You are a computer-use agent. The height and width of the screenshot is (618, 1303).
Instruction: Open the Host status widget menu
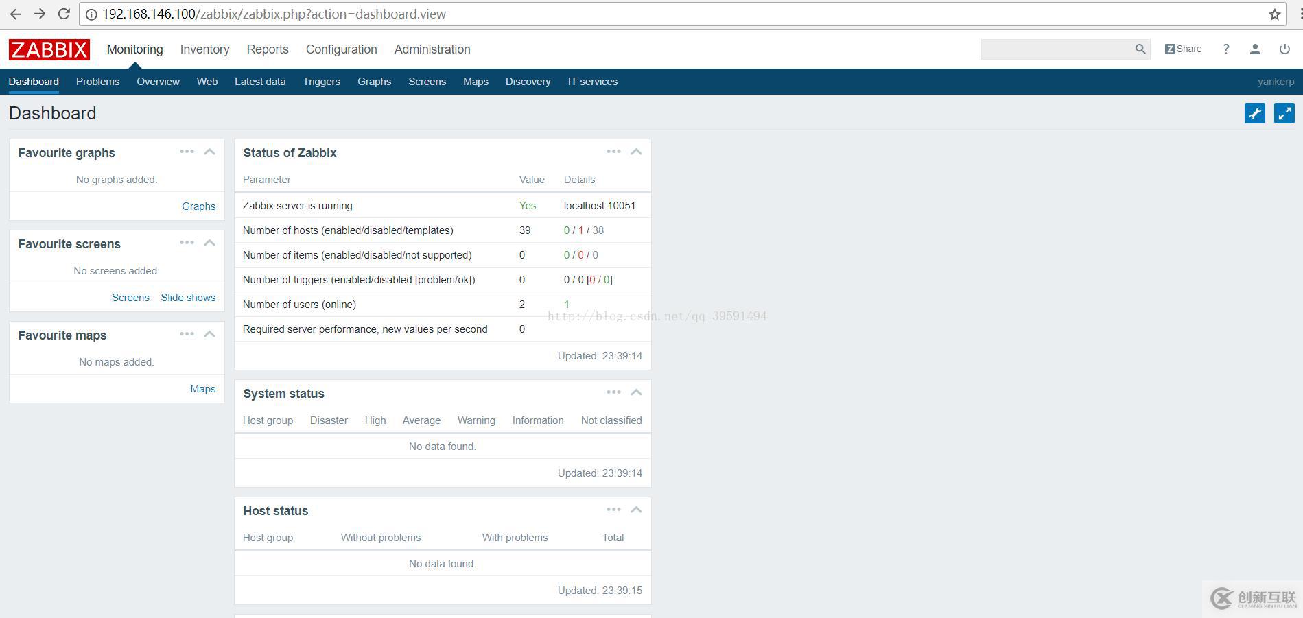tap(613, 509)
